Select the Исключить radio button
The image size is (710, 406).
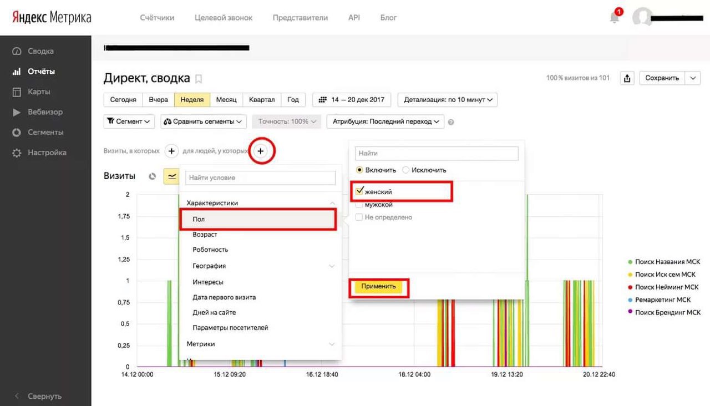[x=406, y=170]
